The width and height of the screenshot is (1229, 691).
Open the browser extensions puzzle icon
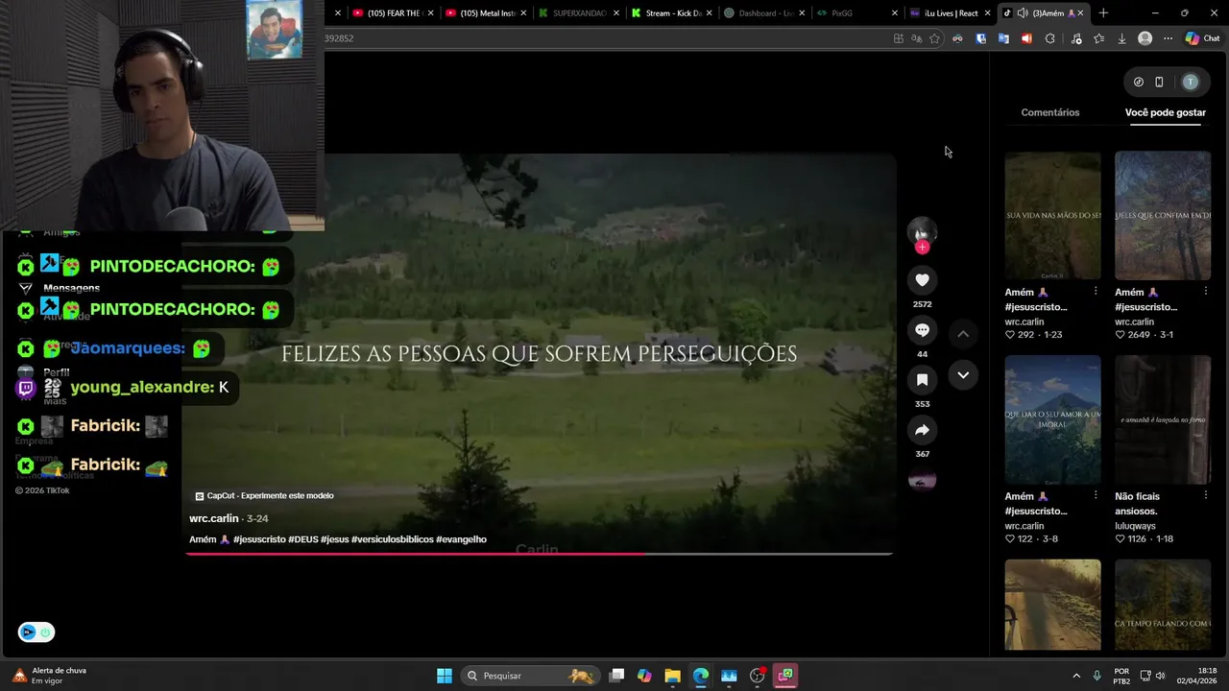tap(1049, 38)
